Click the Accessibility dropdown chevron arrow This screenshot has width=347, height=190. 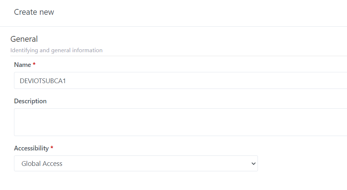[x=254, y=163]
